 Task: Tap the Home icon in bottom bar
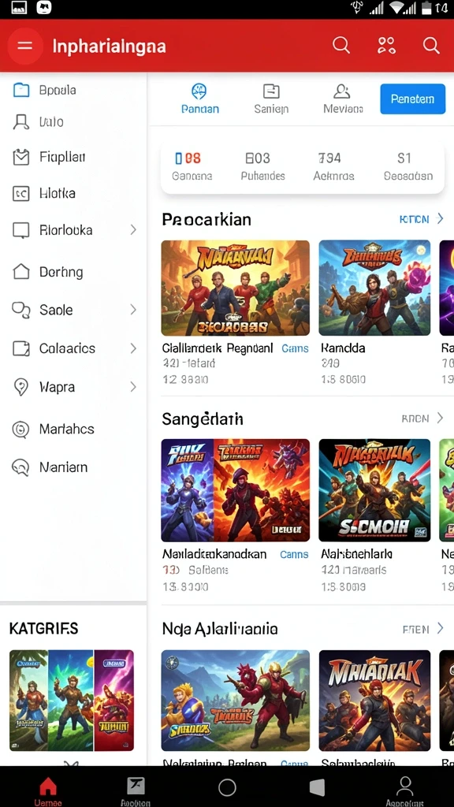(48, 786)
